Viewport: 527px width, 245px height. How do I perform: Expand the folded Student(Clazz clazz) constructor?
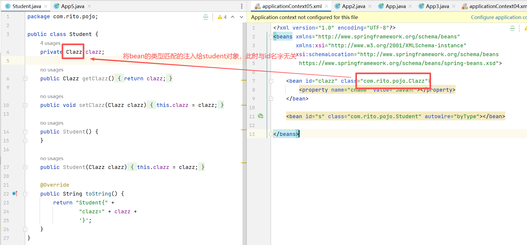(25, 167)
